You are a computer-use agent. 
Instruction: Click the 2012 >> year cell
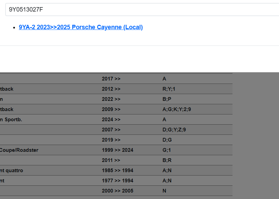coord(111,89)
